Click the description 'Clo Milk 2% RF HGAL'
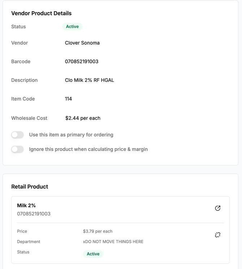This screenshot has width=242, height=269. click(x=89, y=80)
